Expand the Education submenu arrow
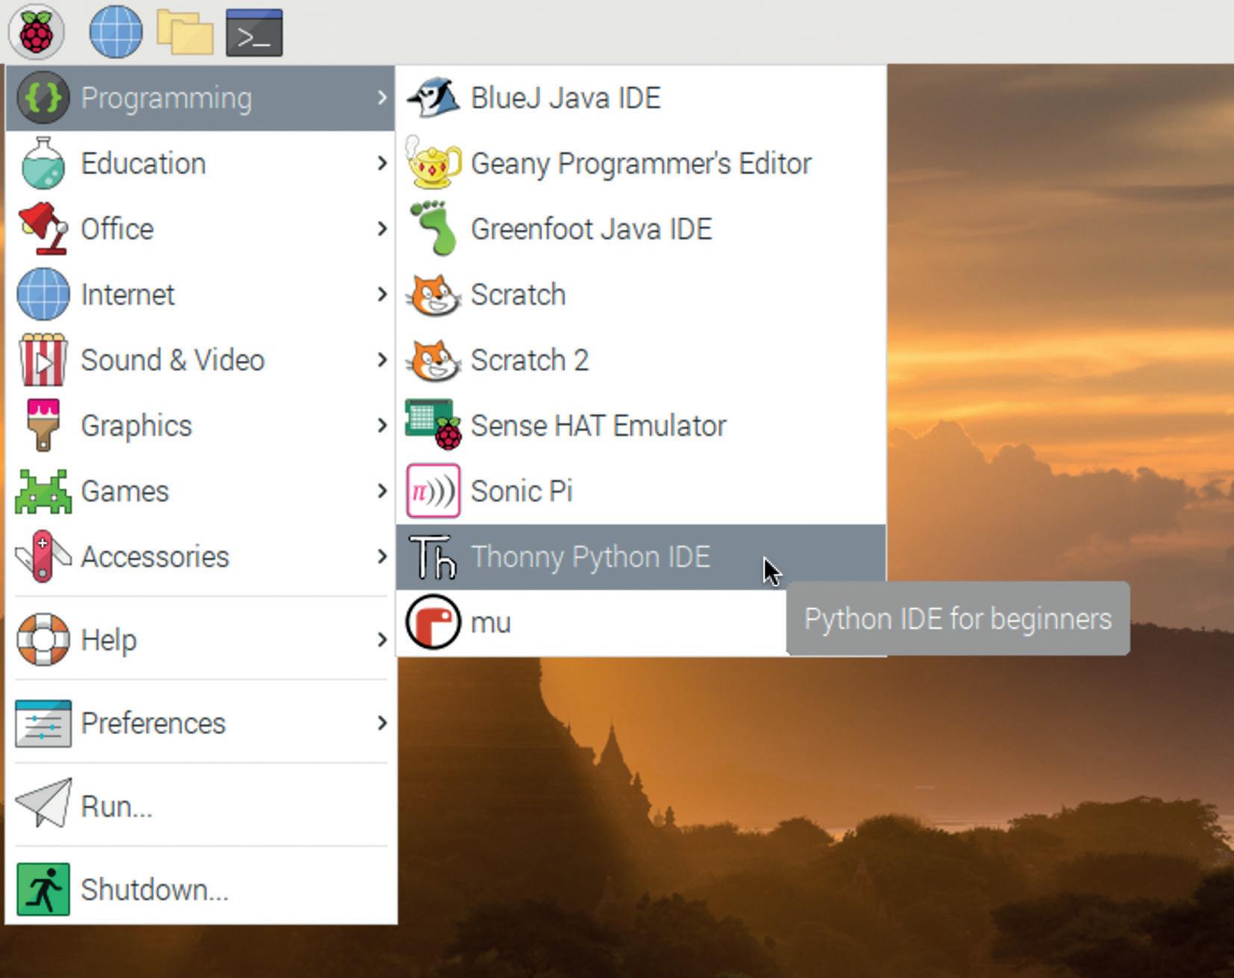The width and height of the screenshot is (1234, 978). [x=382, y=163]
